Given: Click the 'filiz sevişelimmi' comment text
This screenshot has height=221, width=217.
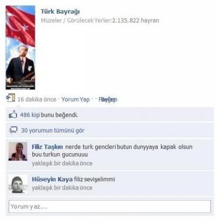Looking at the screenshot, I should click(94, 179).
